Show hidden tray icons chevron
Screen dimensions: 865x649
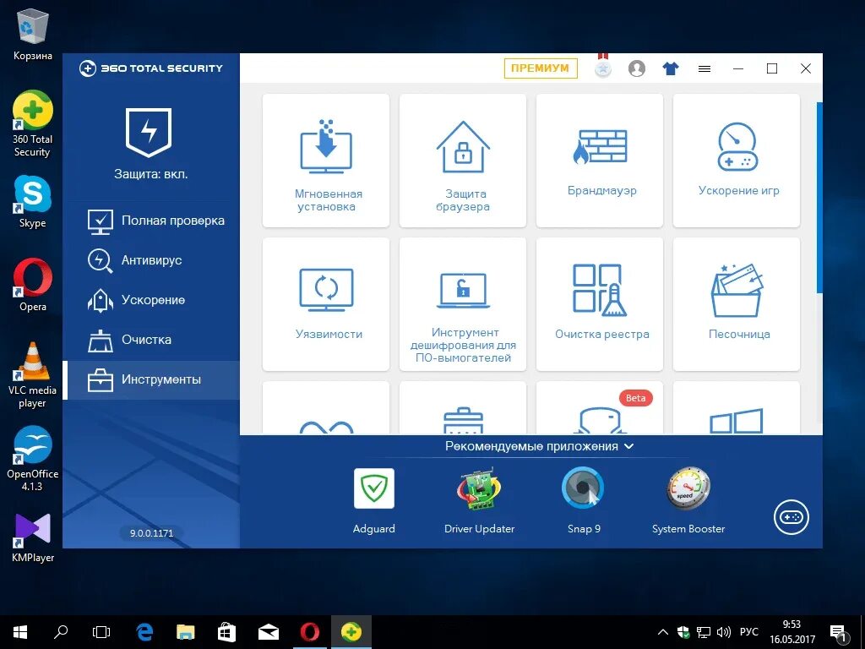point(663,632)
